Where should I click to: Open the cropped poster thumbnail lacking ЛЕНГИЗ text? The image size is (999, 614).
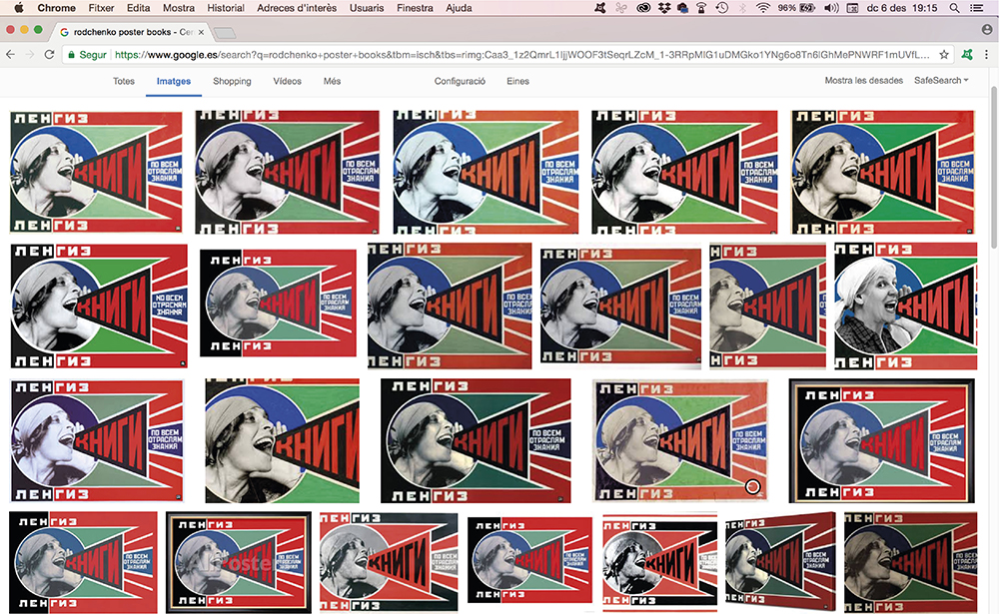283,440
